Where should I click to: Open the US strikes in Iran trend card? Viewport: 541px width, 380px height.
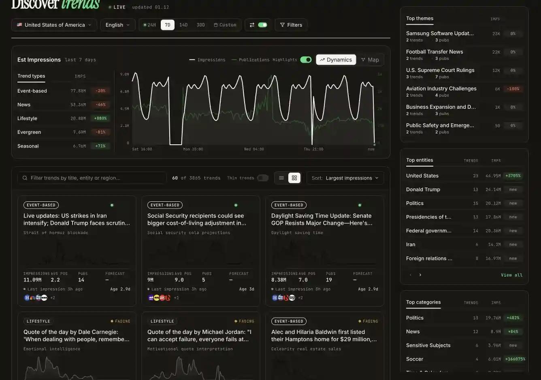77,251
